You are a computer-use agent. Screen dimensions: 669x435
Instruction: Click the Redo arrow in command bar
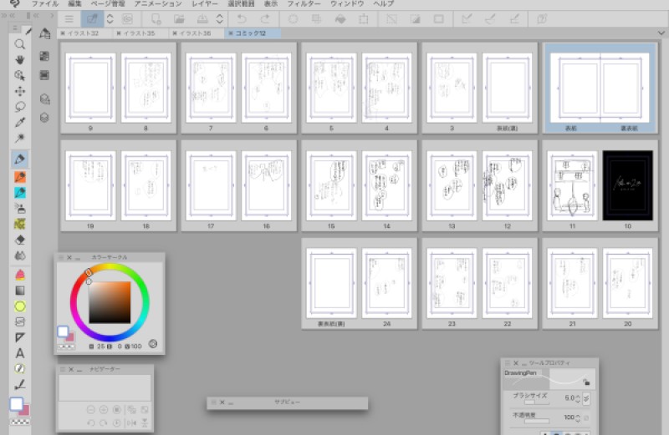(265, 19)
